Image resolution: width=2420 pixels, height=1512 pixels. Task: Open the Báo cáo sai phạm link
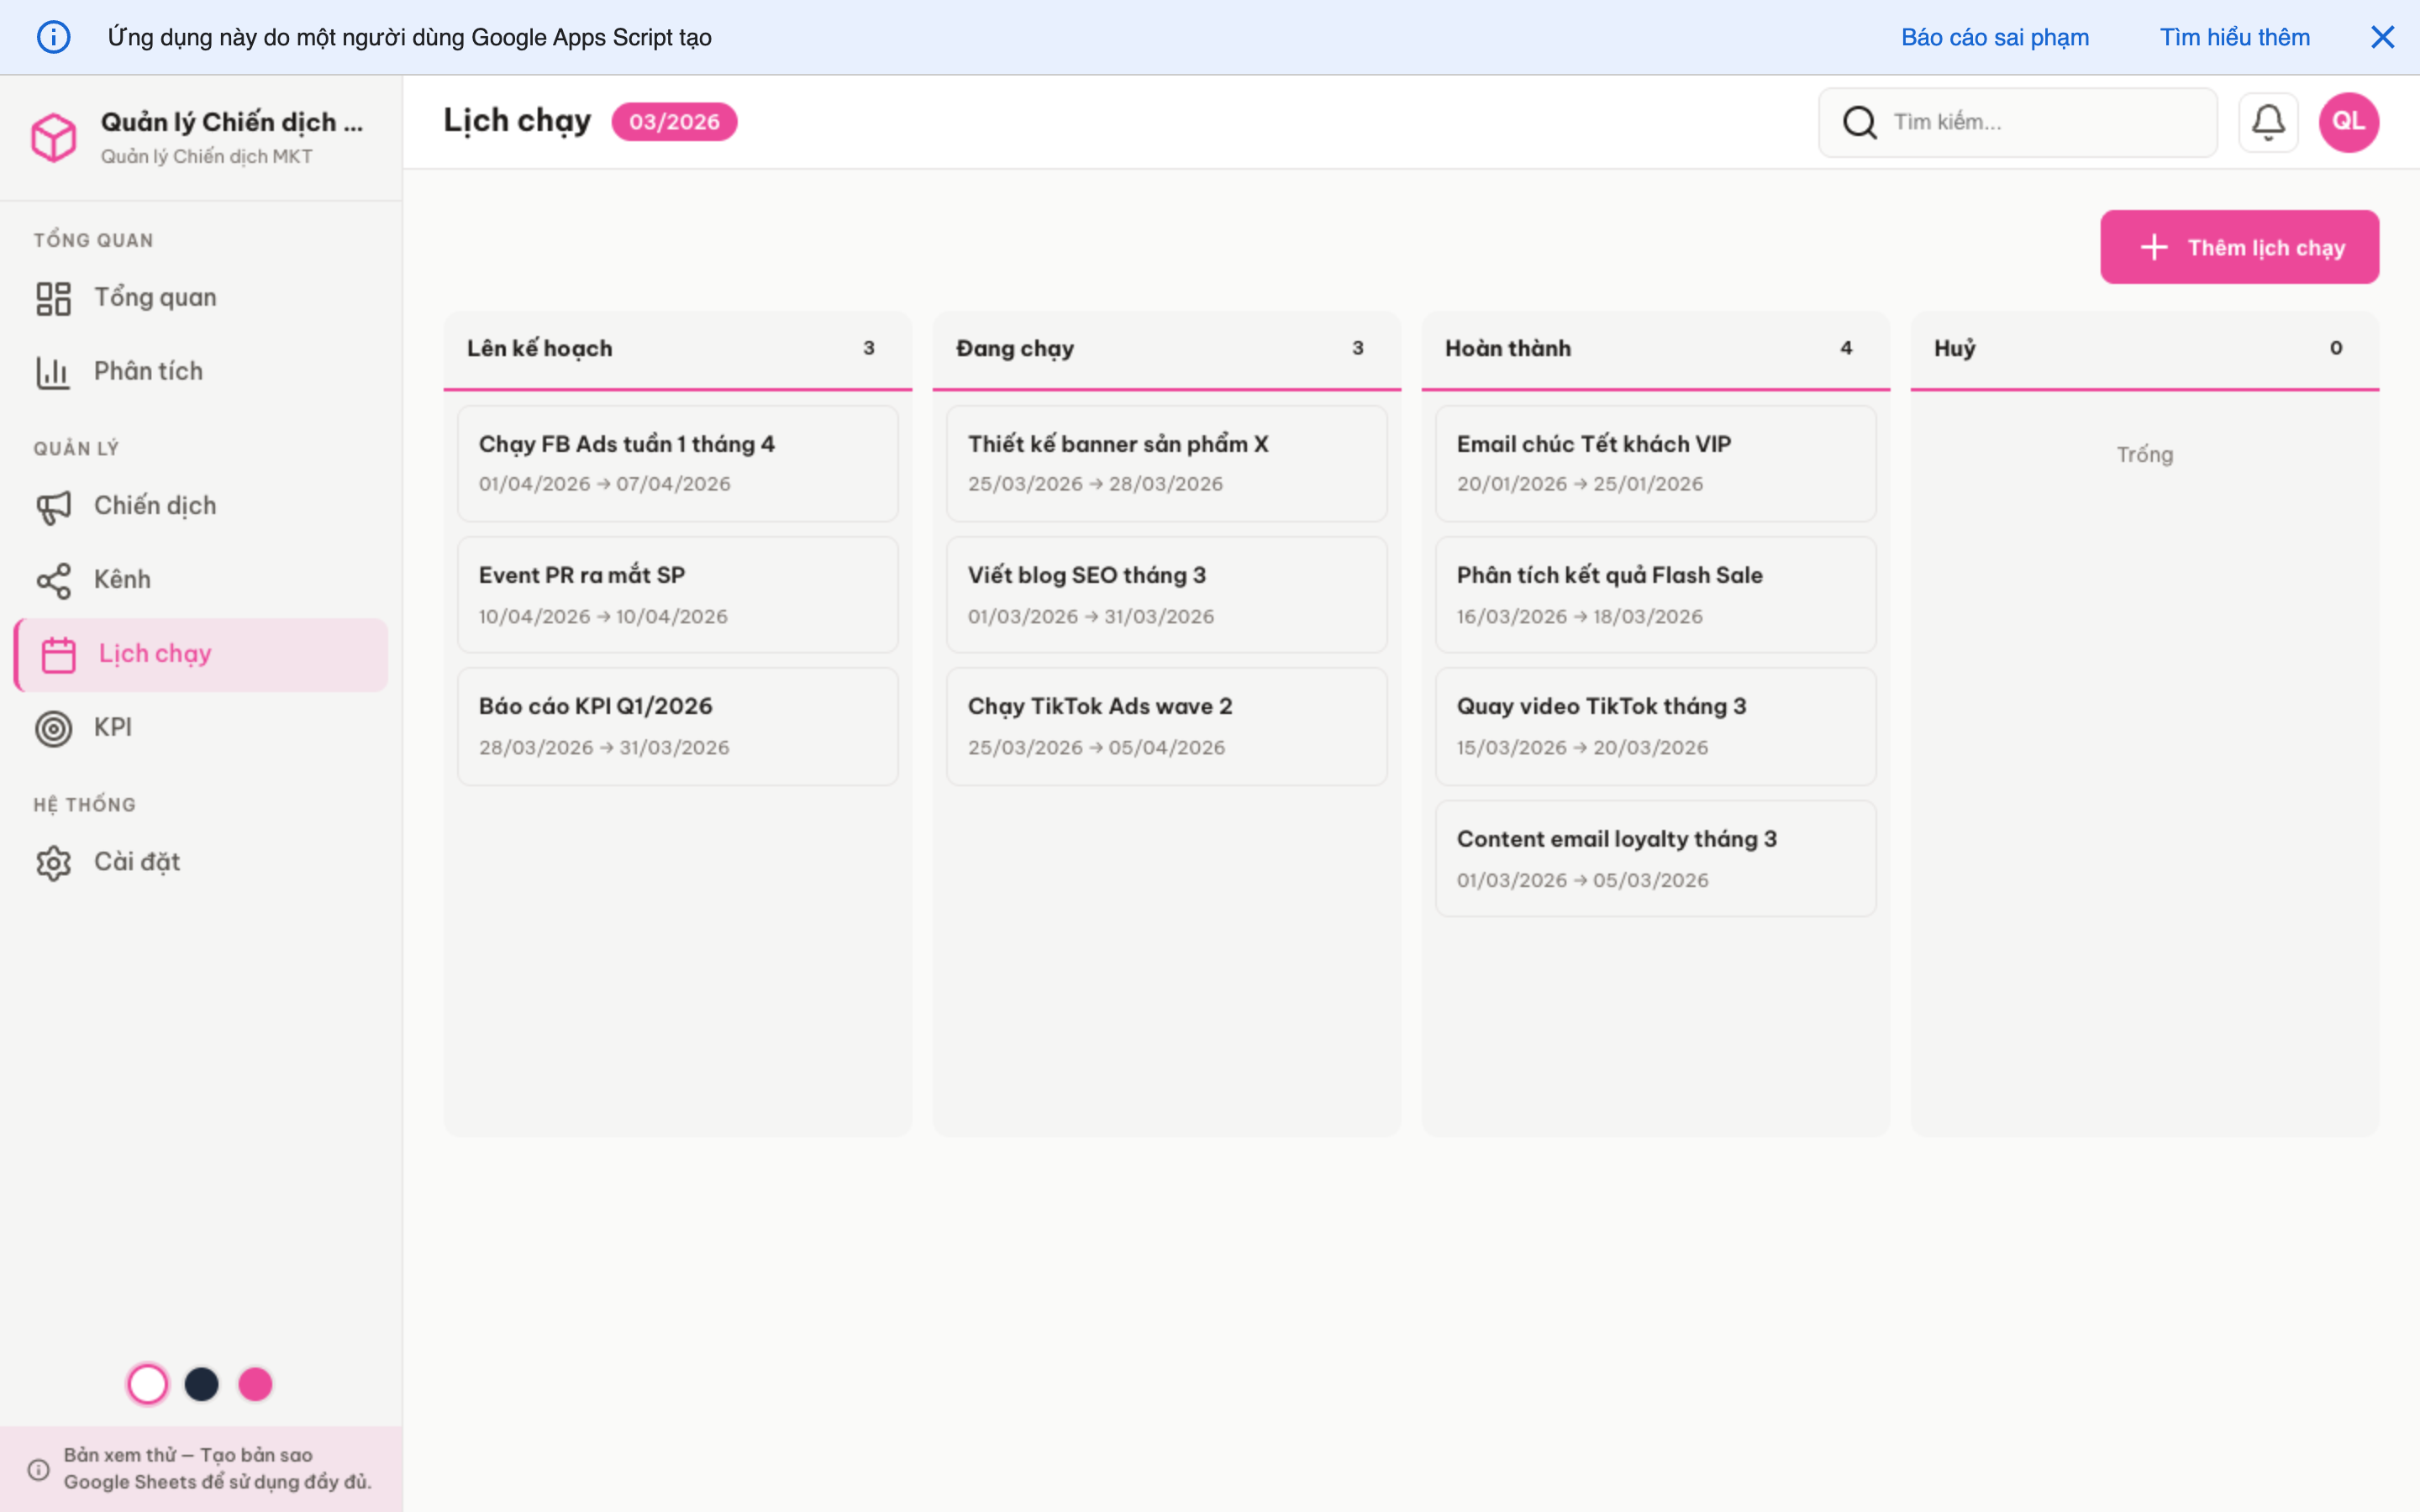tap(1994, 37)
